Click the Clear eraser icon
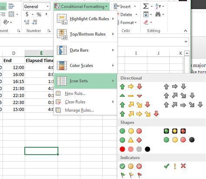 tap(146, 22)
